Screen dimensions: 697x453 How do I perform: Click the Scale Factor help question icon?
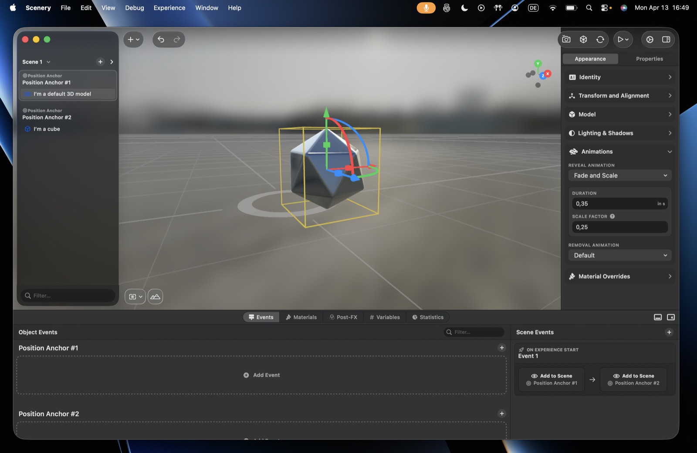(612, 216)
